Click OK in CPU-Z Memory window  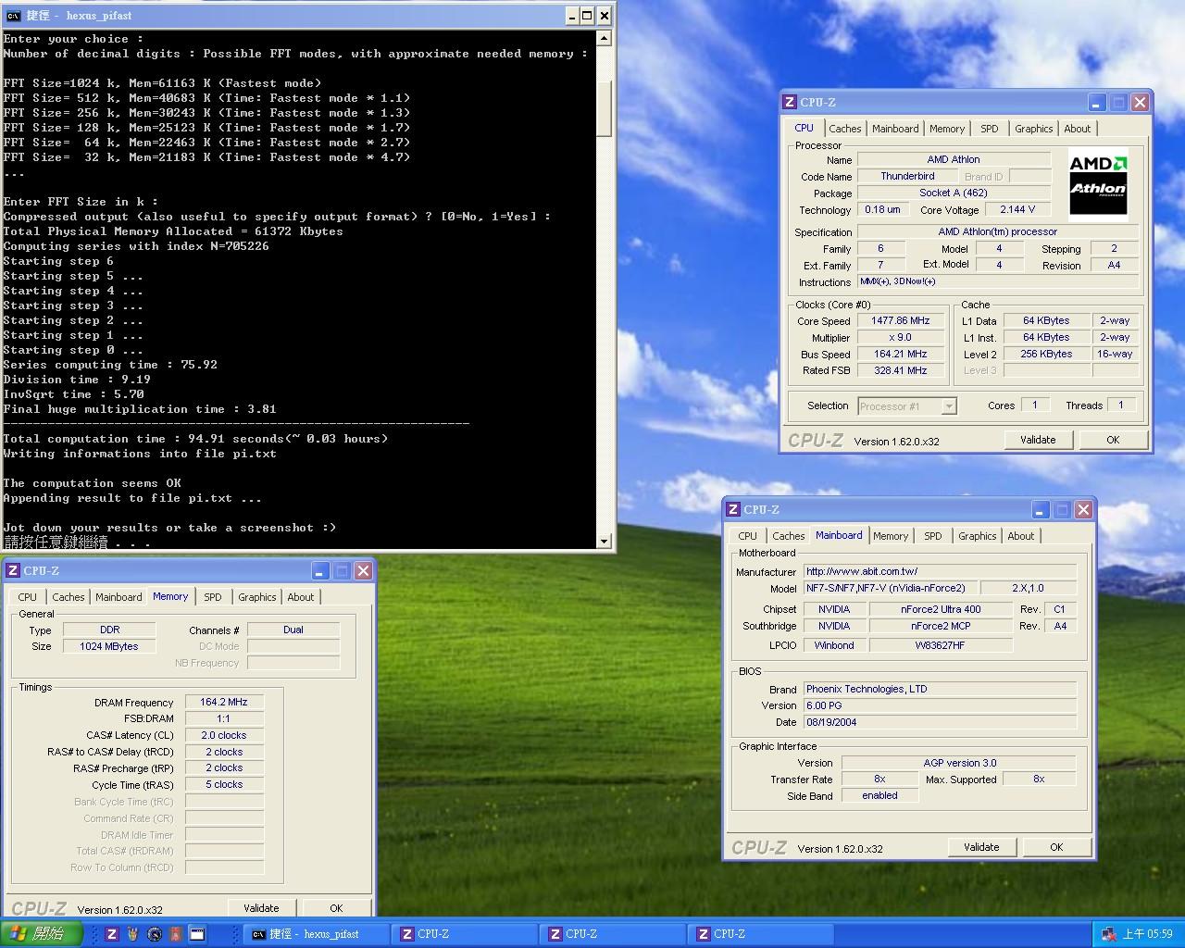click(336, 908)
